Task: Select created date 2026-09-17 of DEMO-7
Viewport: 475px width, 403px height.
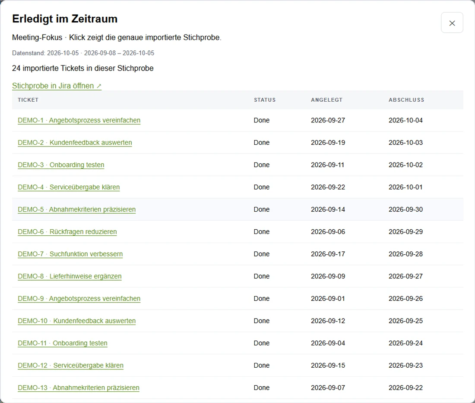Action: tap(328, 254)
